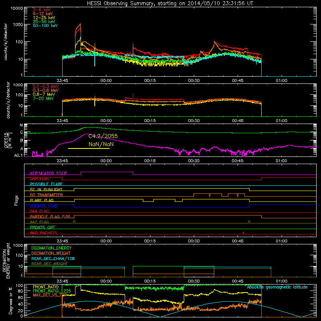Click the REAR_DEC_WEIGHT legend label
The image size is (321, 321).
(49, 264)
